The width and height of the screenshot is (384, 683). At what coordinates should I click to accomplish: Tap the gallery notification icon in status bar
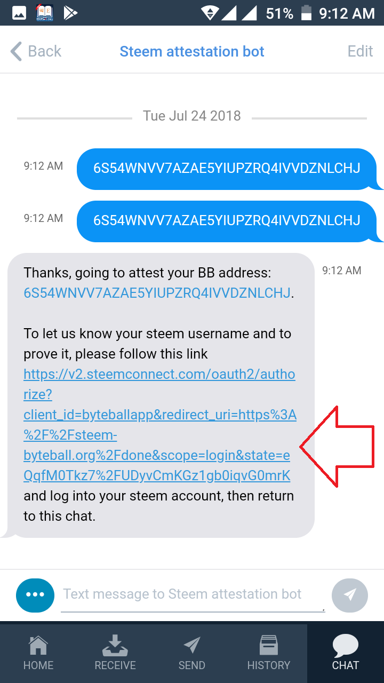pyautogui.click(x=19, y=13)
